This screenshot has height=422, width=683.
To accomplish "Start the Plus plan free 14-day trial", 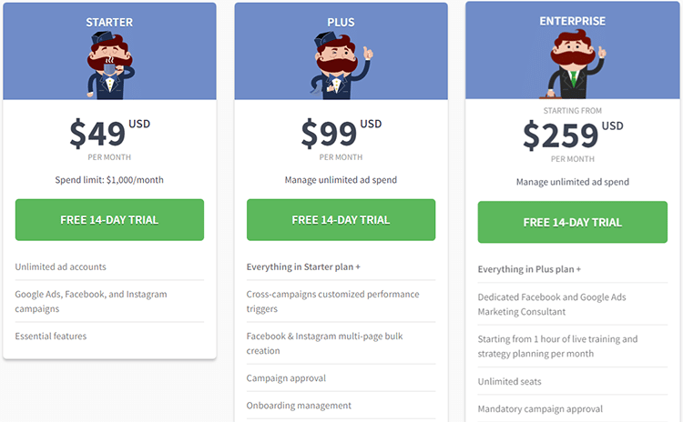I will [341, 220].
